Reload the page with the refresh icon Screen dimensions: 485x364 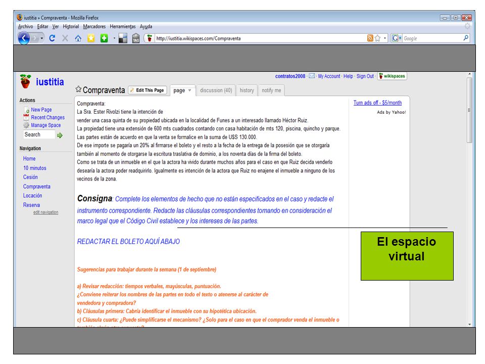pos(52,38)
